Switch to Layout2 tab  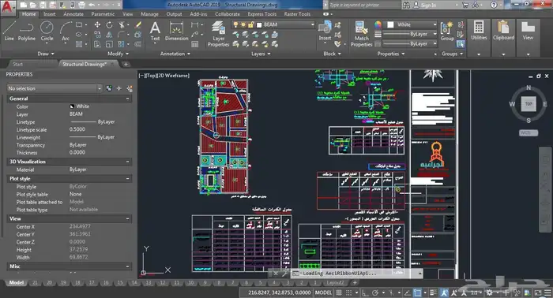point(335,282)
